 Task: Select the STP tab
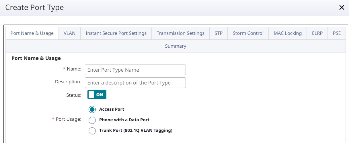click(x=219, y=33)
